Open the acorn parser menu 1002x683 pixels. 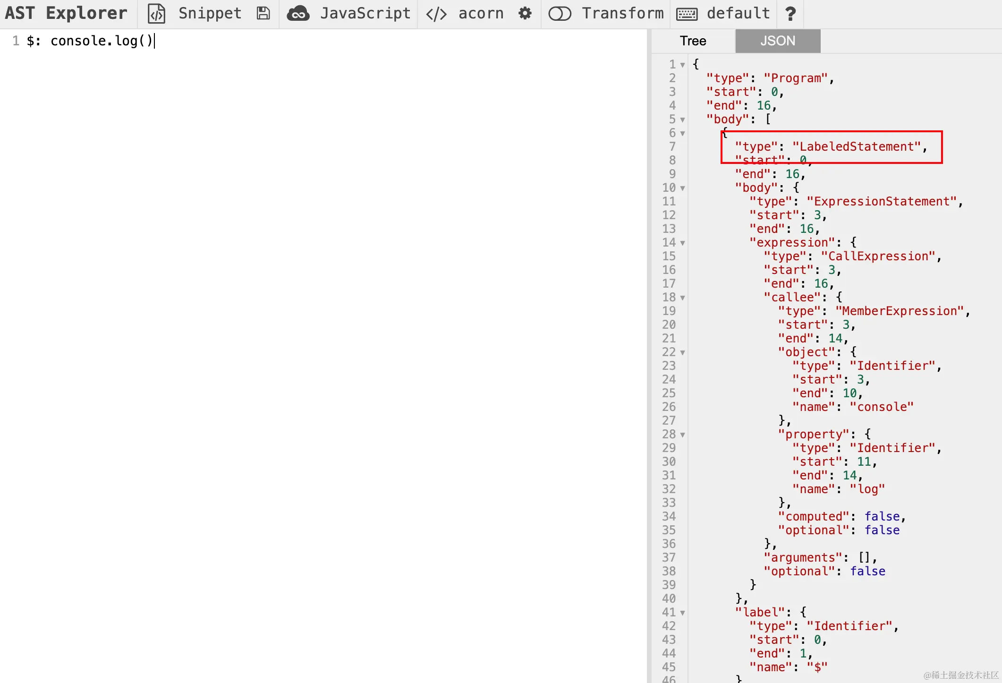click(481, 14)
